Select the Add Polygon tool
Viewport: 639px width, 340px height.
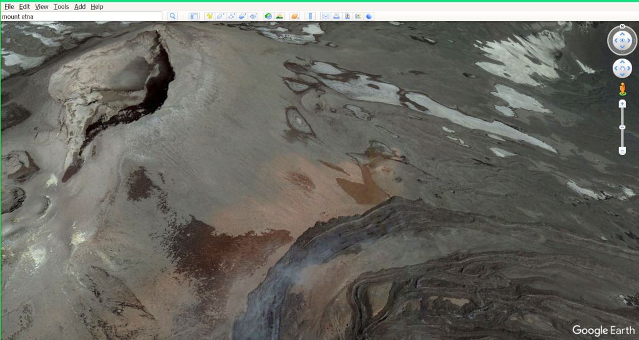point(221,16)
